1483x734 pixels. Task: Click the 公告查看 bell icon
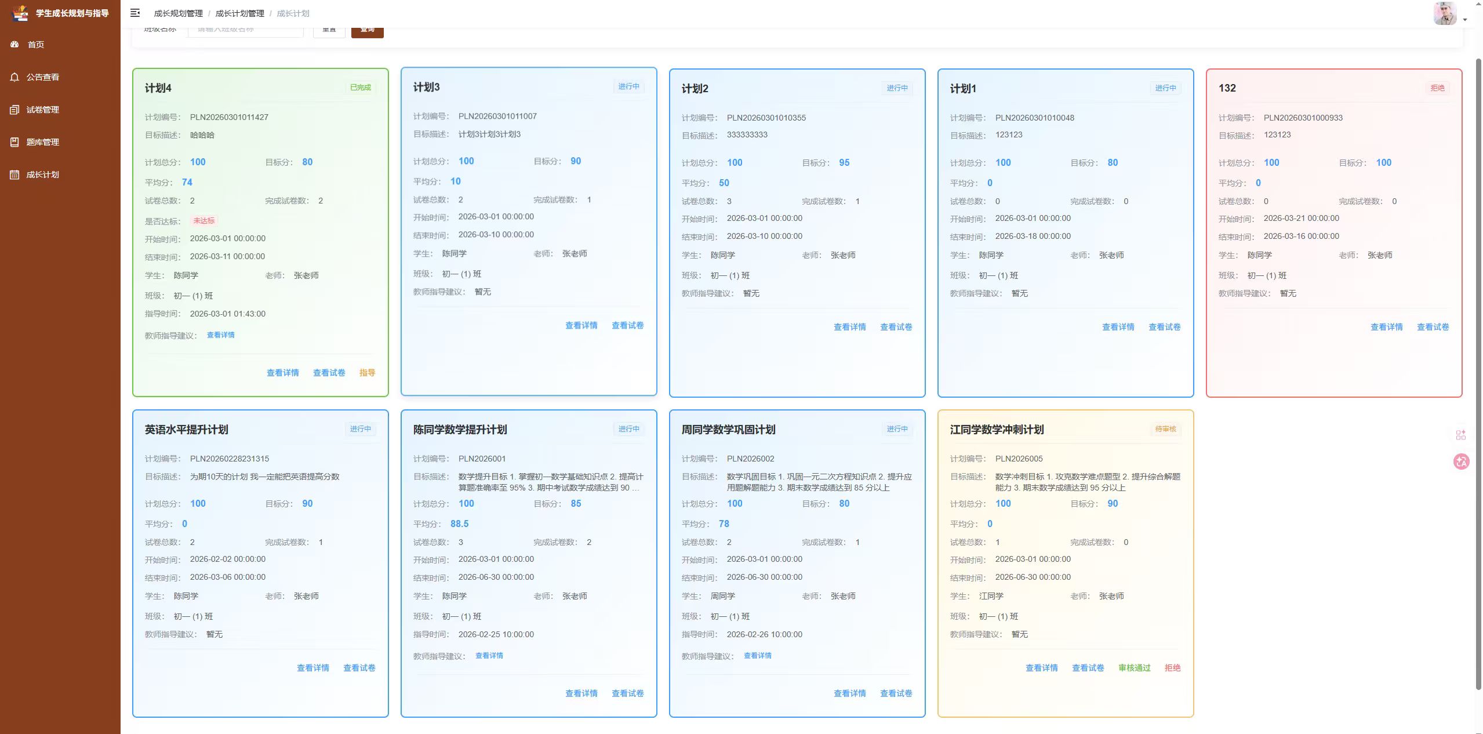pos(14,77)
